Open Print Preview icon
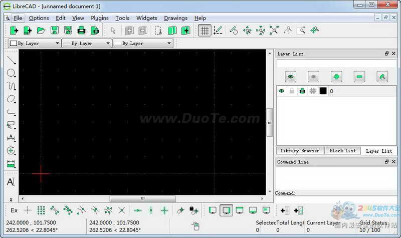 click(x=95, y=31)
